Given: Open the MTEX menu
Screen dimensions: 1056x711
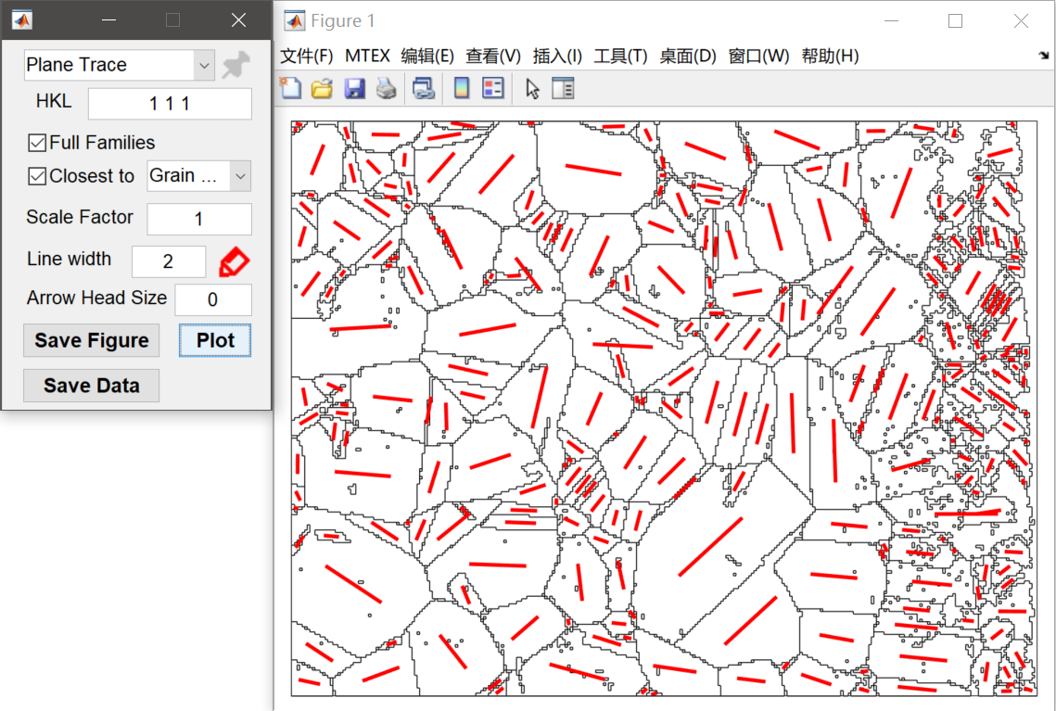Looking at the screenshot, I should pyautogui.click(x=367, y=56).
